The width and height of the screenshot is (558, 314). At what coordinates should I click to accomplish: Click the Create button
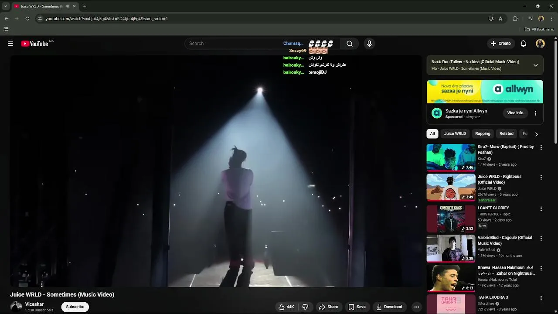pyautogui.click(x=500, y=44)
